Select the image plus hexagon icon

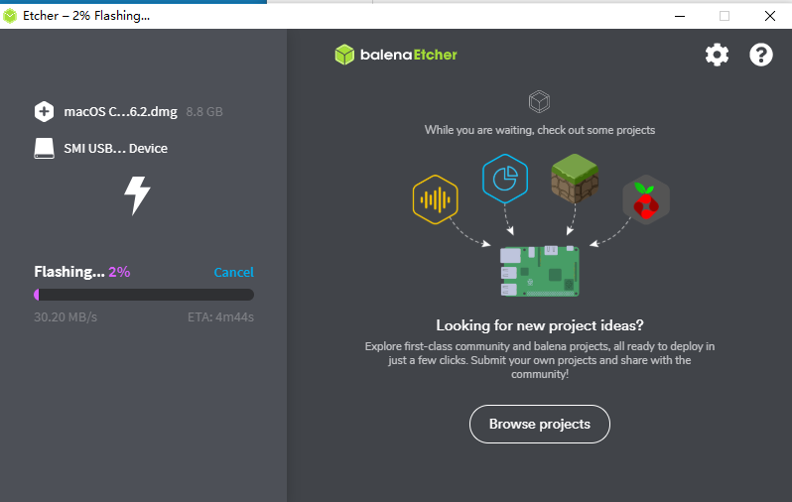(44, 112)
